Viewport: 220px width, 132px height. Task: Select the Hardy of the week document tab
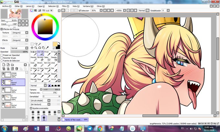pos(75,120)
